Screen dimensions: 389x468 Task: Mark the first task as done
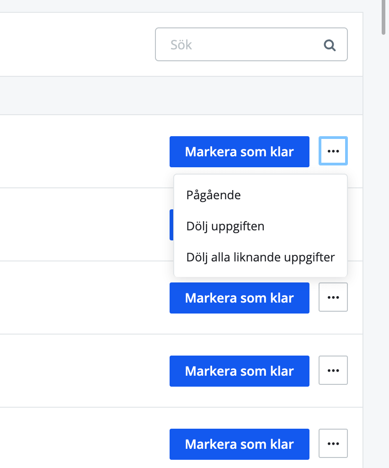click(239, 151)
